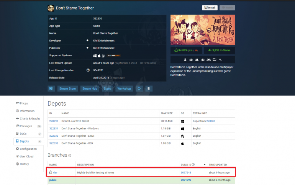Screen dimensions: 295x185
Task: Click the Linux OS icon in depot 322332 row
Action: click(182, 136)
